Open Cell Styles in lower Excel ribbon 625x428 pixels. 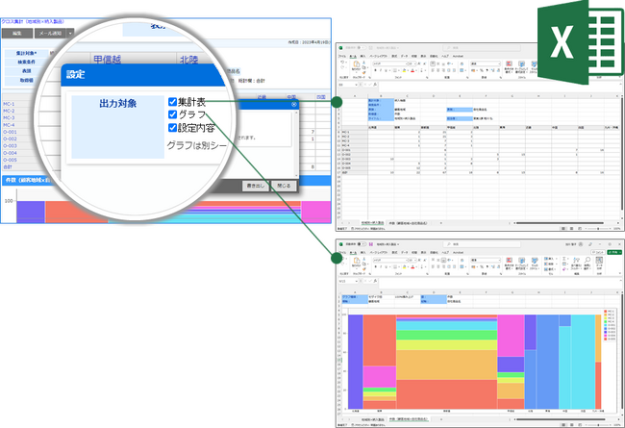(x=535, y=263)
